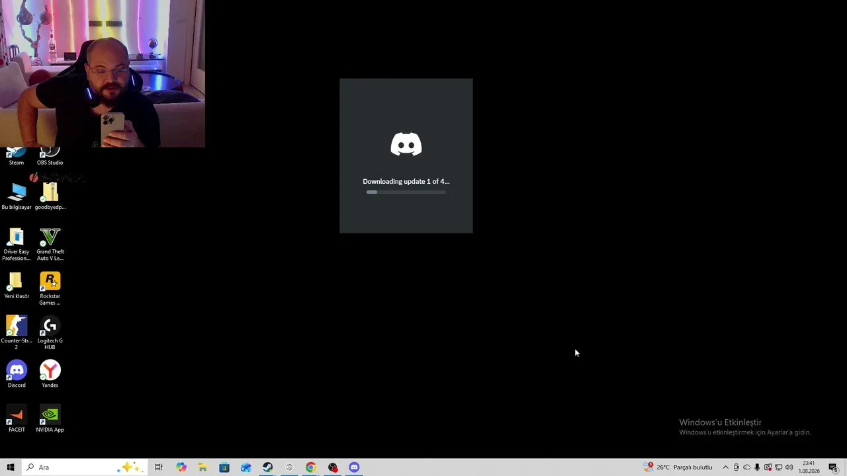The height and width of the screenshot is (476, 847).
Task: Select the Grand Theft Auto V shortcut
Action: pyautogui.click(x=50, y=244)
